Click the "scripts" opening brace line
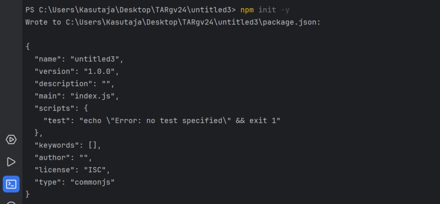Viewport: 440px width, 204px height. click(x=61, y=109)
